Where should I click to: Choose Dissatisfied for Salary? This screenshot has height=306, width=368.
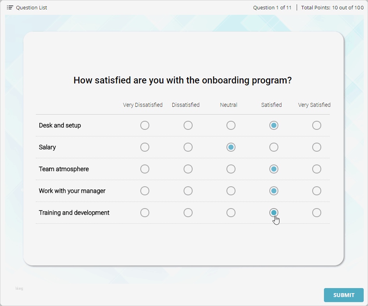(188, 147)
